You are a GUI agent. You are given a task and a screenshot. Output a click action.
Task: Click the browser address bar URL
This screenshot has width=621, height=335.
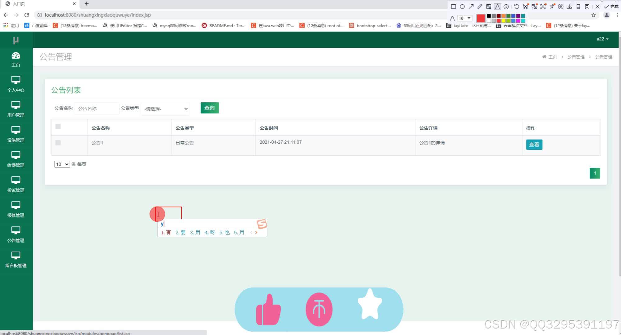coord(97,15)
